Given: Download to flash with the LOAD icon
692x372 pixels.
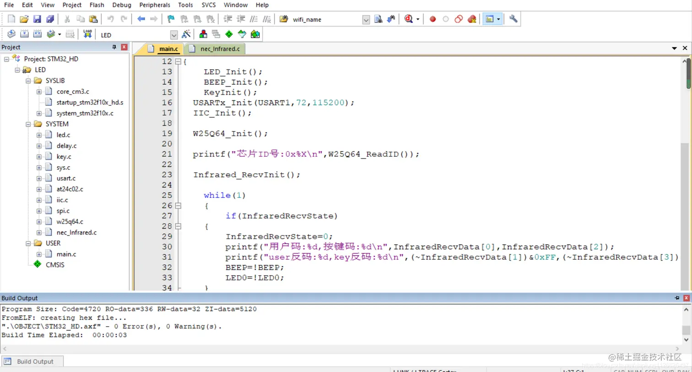Looking at the screenshot, I should pyautogui.click(x=87, y=34).
